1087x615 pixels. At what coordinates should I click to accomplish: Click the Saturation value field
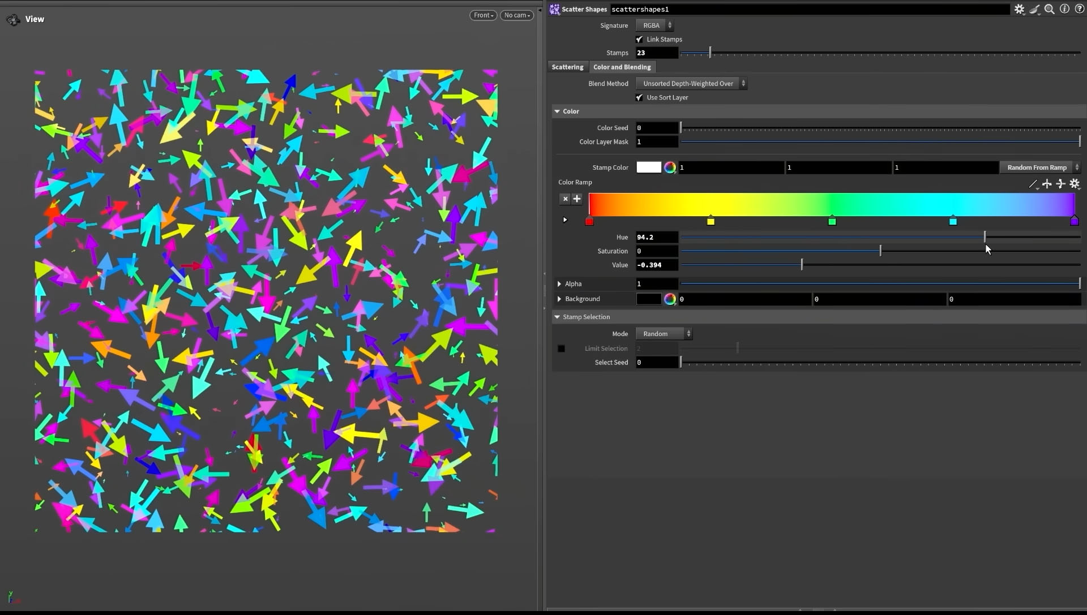click(x=657, y=251)
